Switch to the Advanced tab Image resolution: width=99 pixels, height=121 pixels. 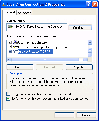[24, 13]
